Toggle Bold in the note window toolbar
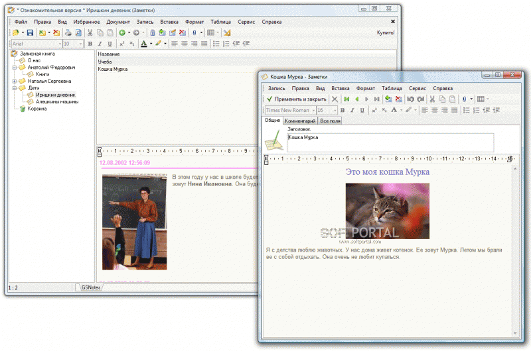Image resolution: width=531 pixels, height=351 pixels. (x=342, y=110)
